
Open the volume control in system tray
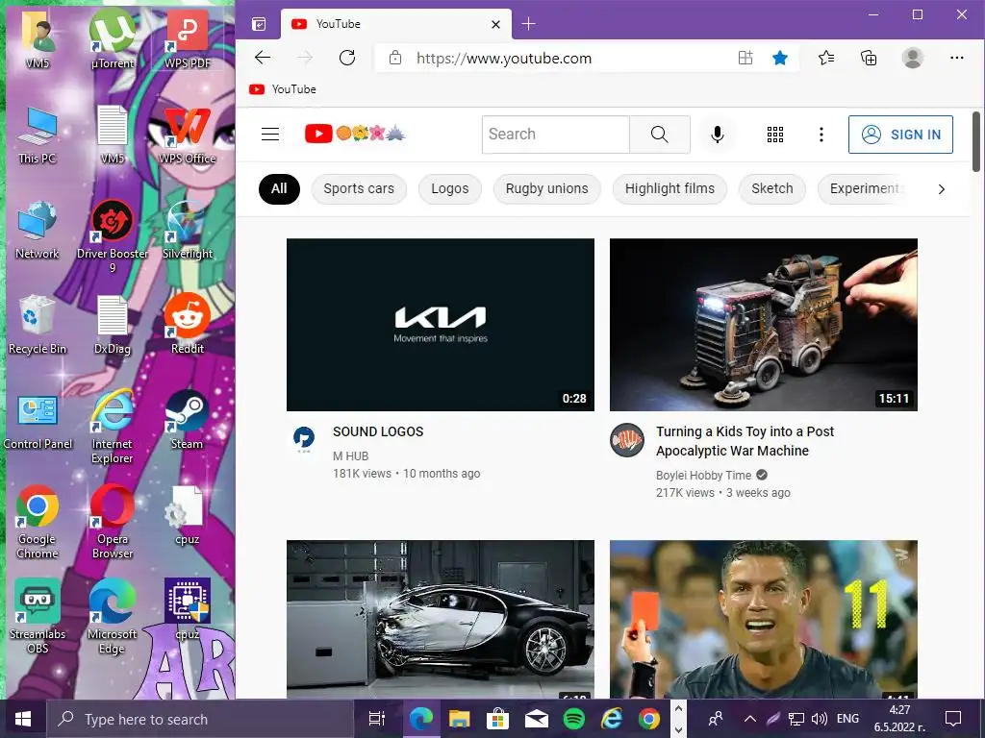820,719
